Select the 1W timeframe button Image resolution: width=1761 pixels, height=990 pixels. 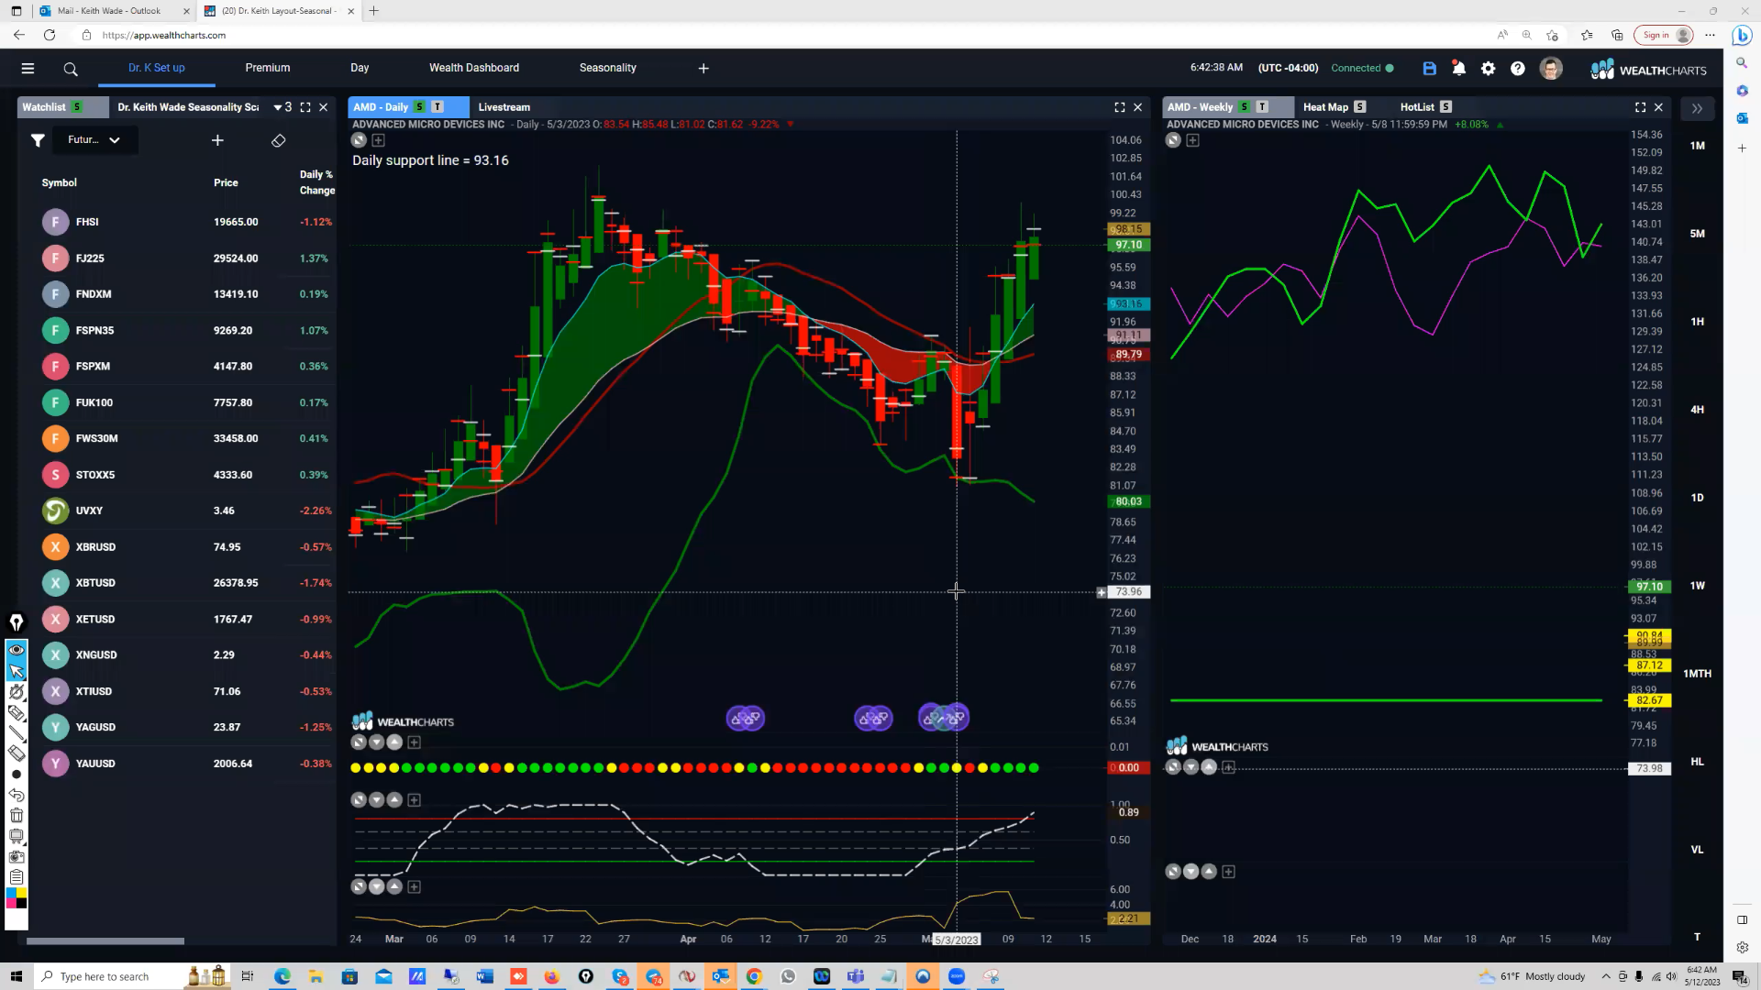[x=1697, y=586]
